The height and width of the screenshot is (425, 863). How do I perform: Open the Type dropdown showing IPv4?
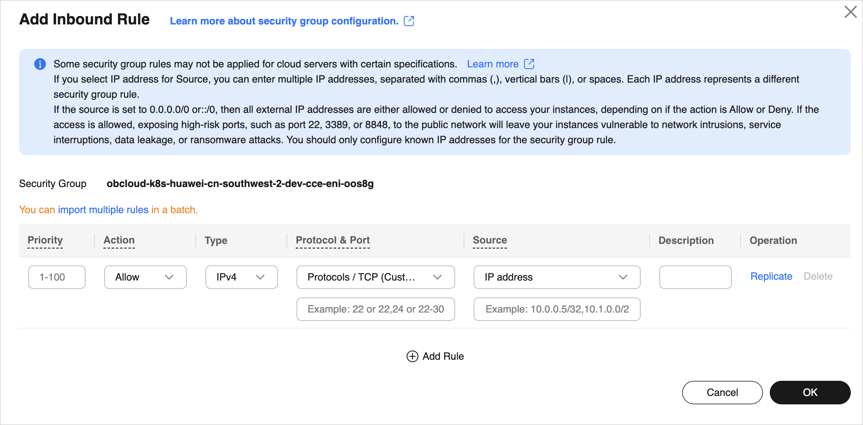(241, 277)
